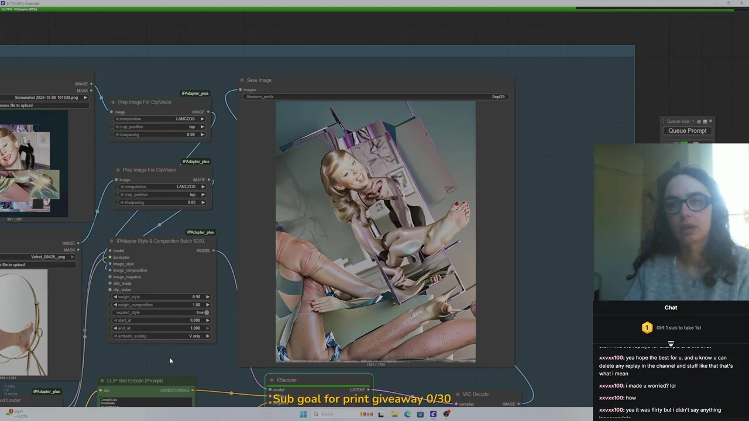Click the IMAGE output socket on VAE Decode
This screenshot has width=749, height=421.
point(519,404)
